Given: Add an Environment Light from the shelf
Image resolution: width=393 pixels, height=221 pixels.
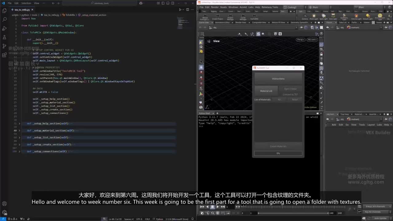Looking at the screenshot, I should click(380, 17).
